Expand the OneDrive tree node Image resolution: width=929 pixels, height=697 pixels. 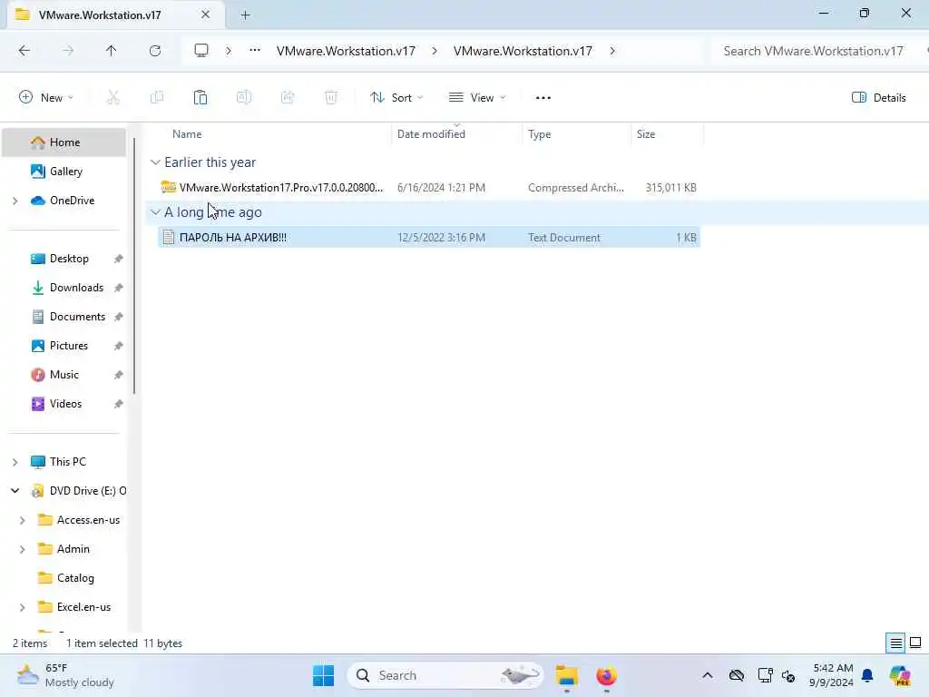pos(15,201)
